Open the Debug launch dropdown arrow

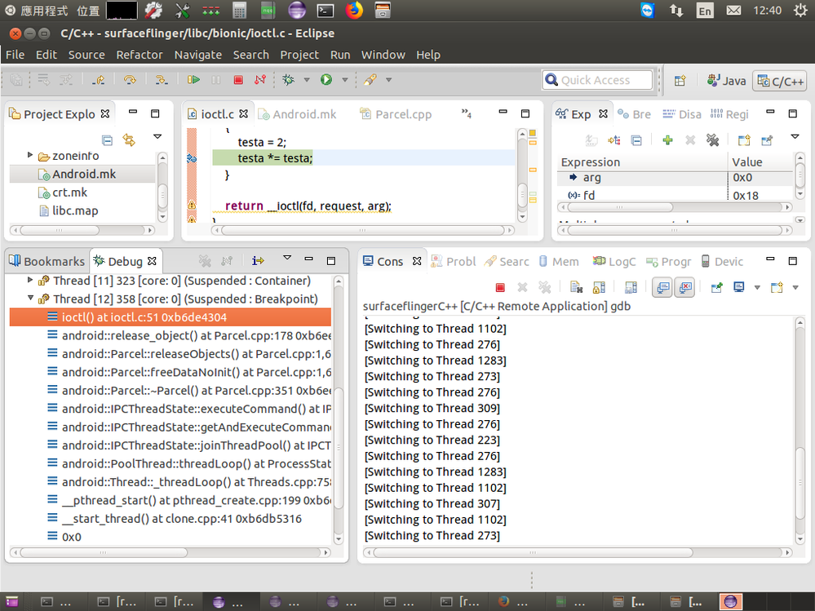pos(307,80)
